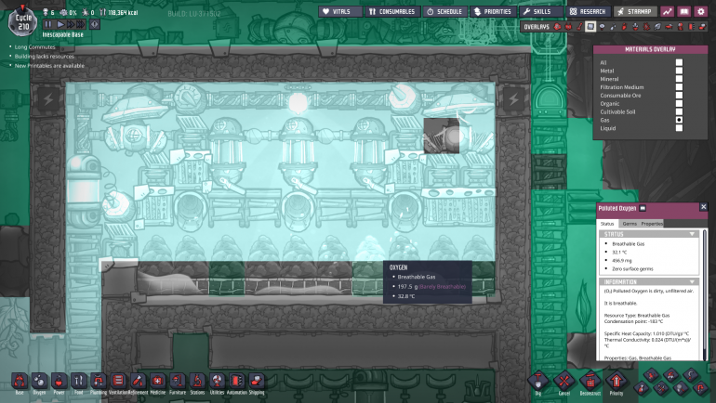Switch to the Oxygen overlay icon
Viewport: 716px width, 403px height.
click(557, 27)
